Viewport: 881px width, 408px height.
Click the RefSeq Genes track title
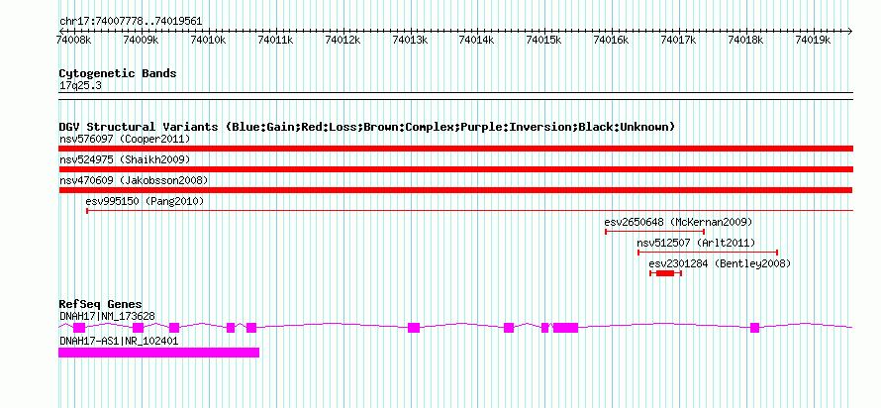click(x=101, y=305)
